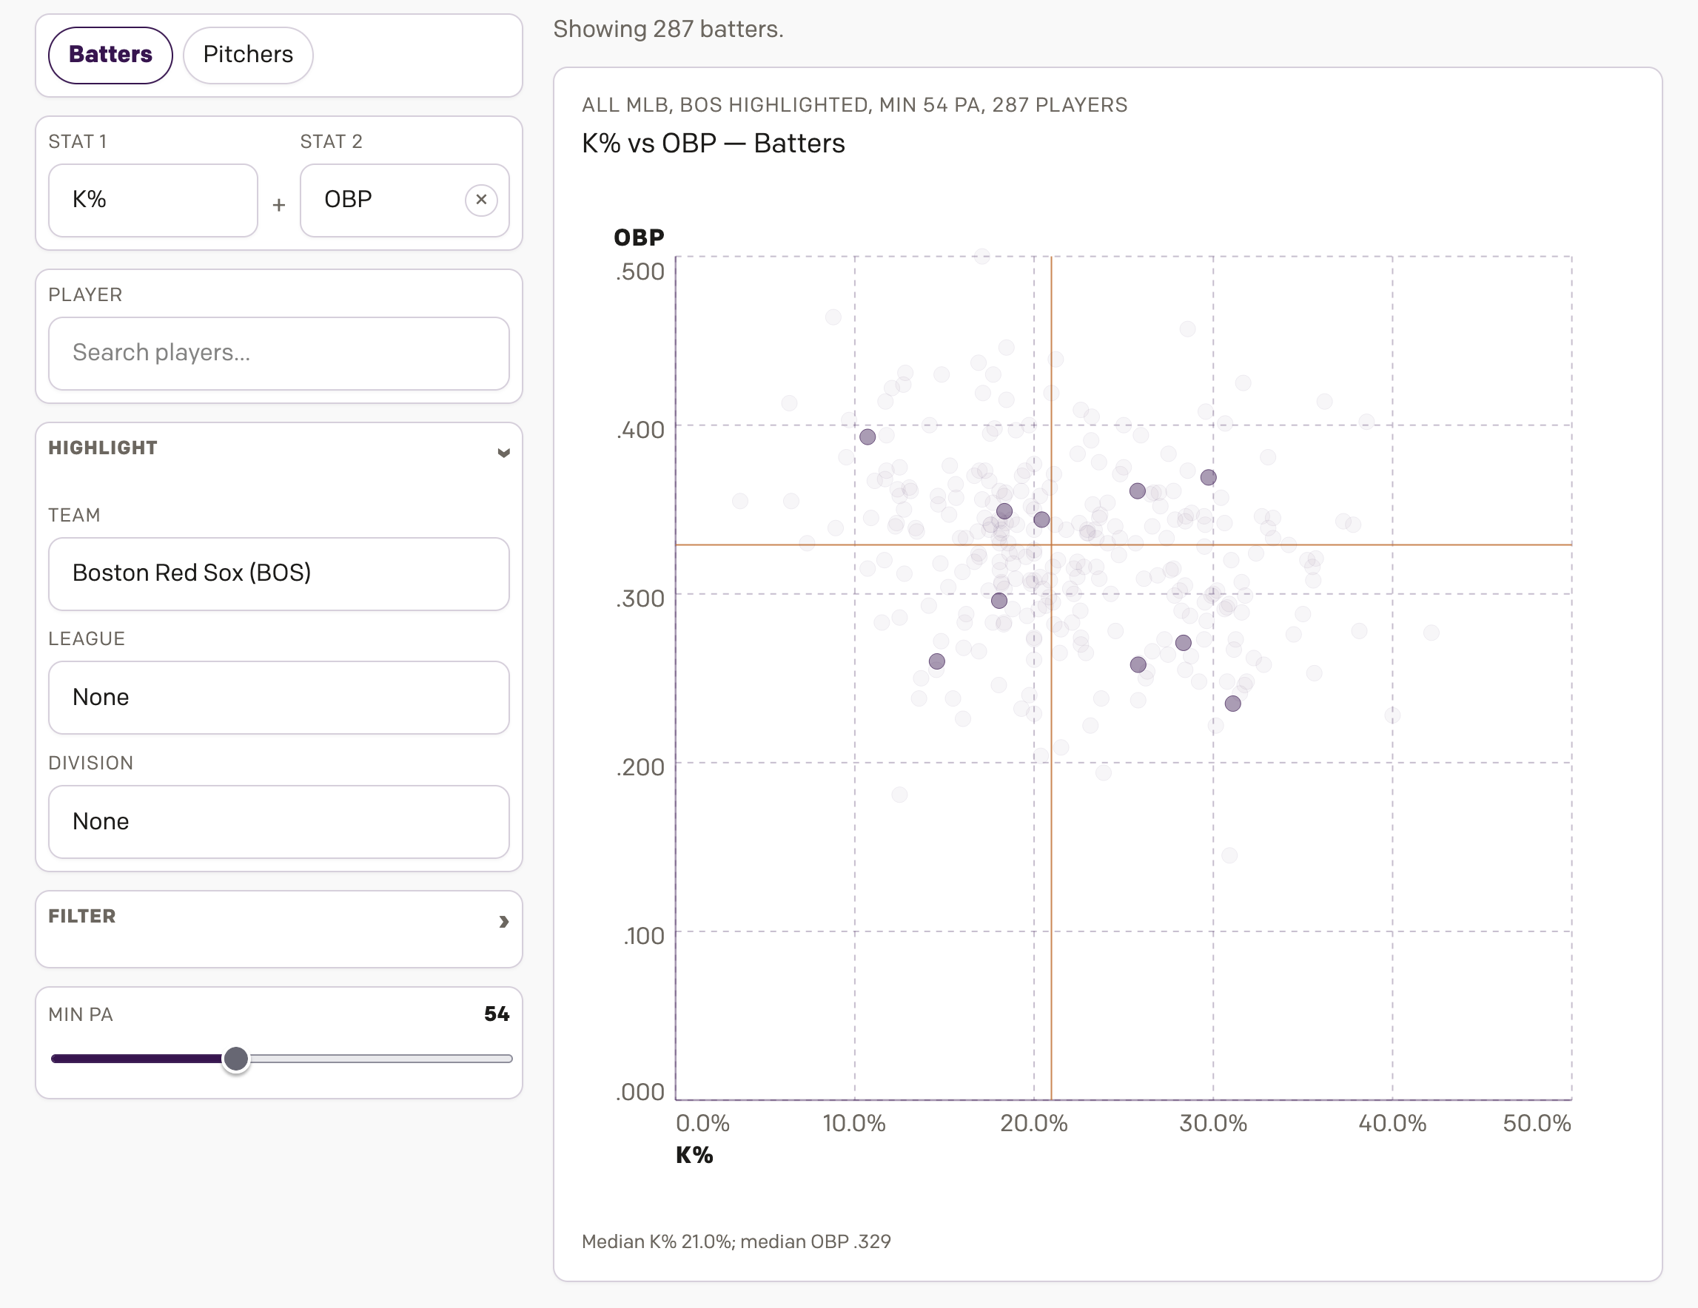Collapse the Highlight section chevron
Screen dimensions: 1698x1308
point(503,452)
